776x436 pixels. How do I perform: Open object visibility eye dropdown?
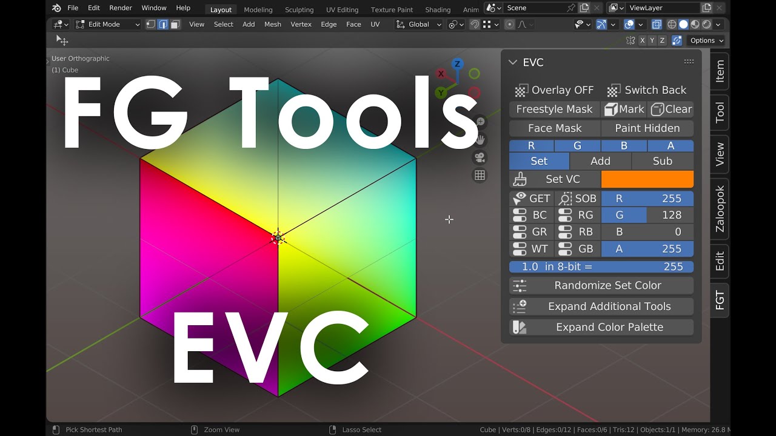(583, 24)
